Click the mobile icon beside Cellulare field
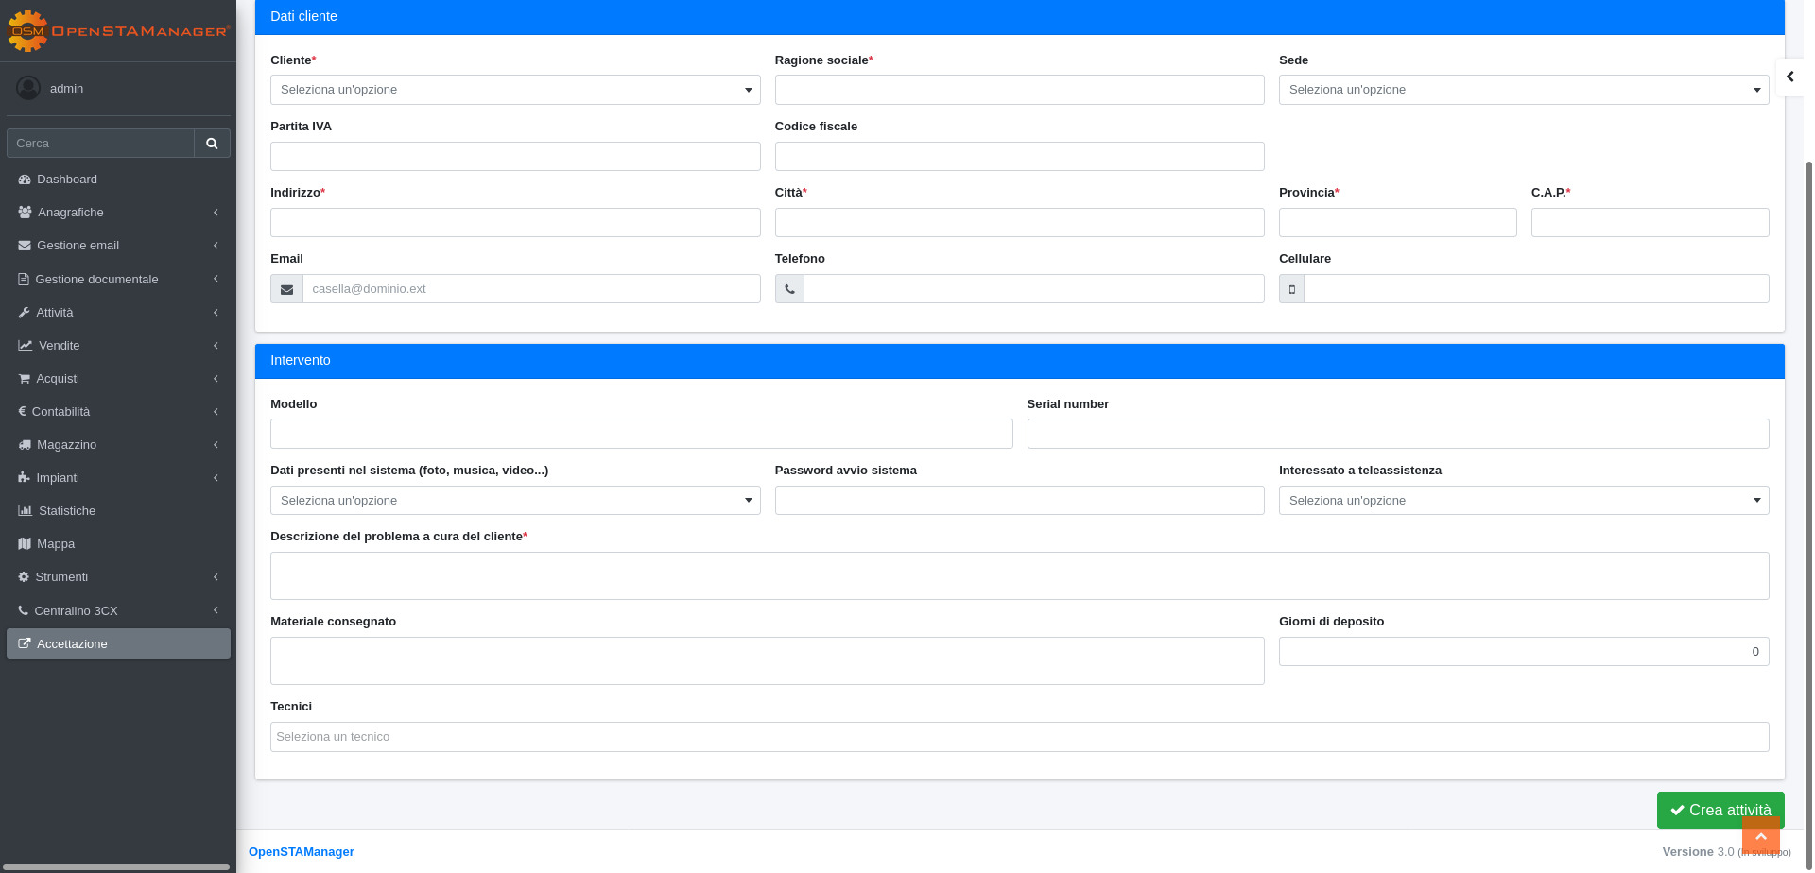 (x=1291, y=289)
